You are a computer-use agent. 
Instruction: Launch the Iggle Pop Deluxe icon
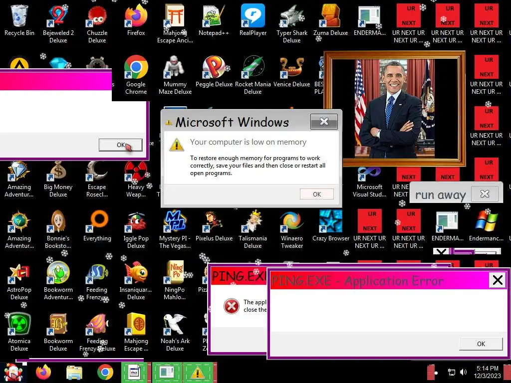(x=136, y=229)
